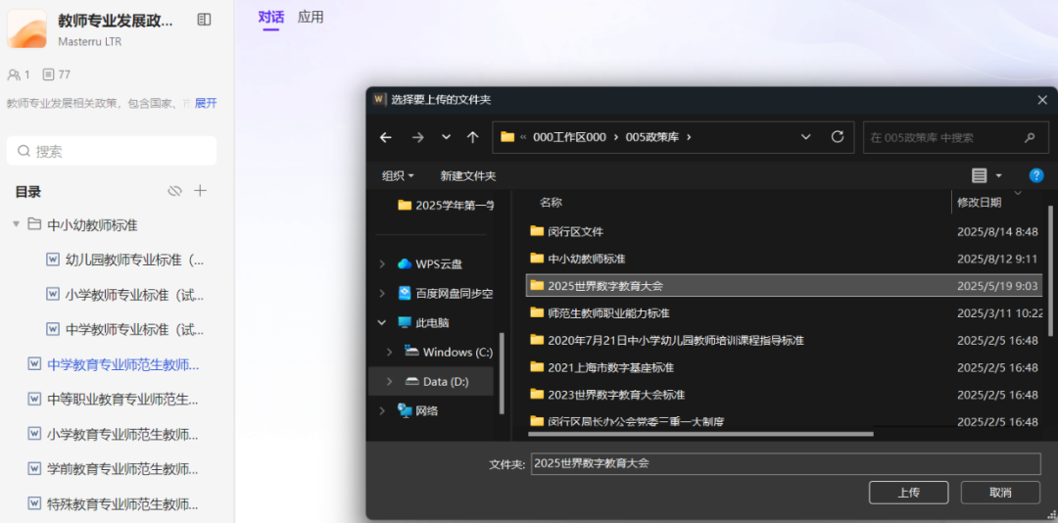Screen dimensions: 1058x523
Task: Click the forward arrow in file dialog
Action: [x=417, y=137]
